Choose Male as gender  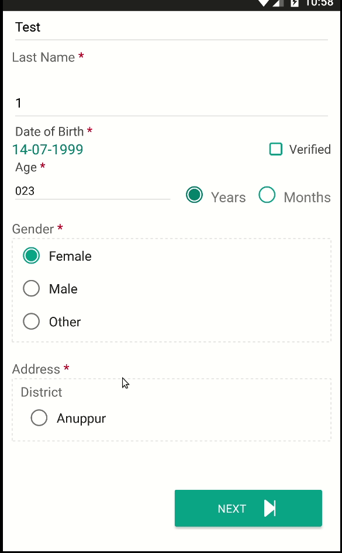click(32, 289)
